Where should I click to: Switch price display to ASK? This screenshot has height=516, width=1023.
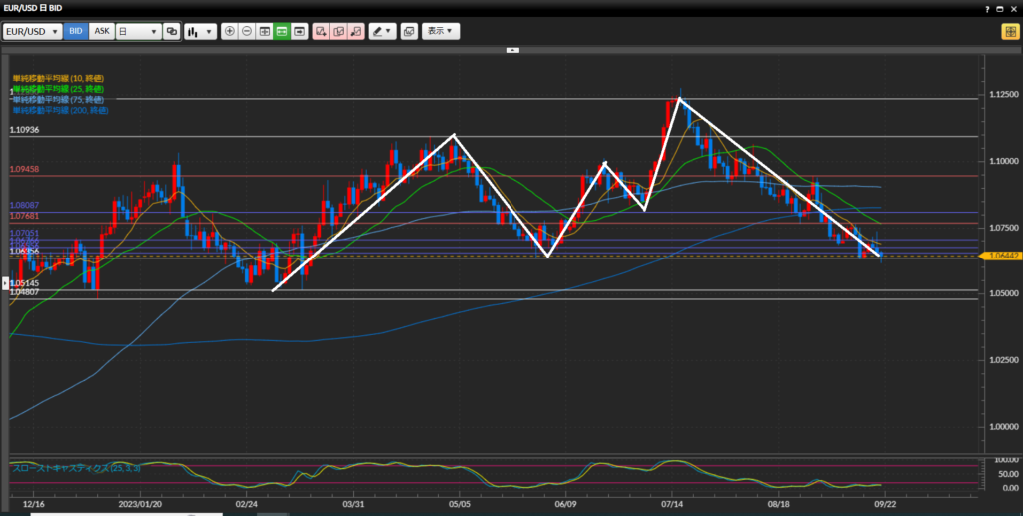point(101,31)
